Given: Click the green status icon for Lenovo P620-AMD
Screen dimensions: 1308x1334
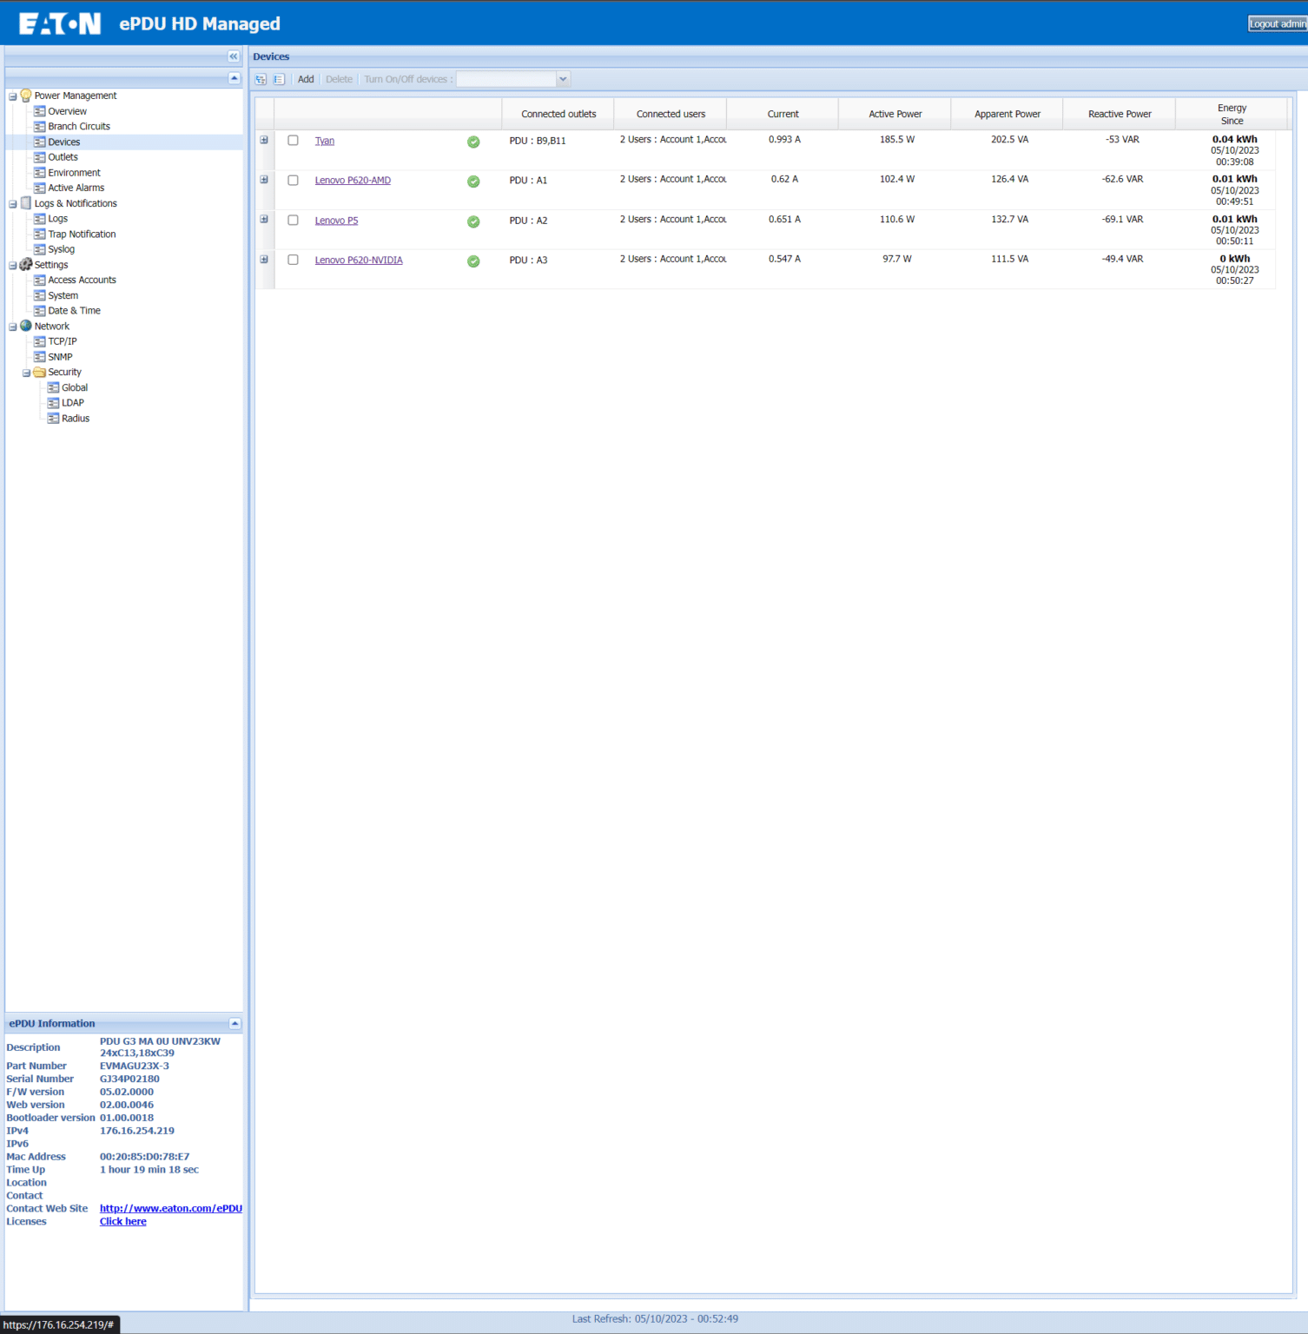Looking at the screenshot, I should pyautogui.click(x=473, y=182).
